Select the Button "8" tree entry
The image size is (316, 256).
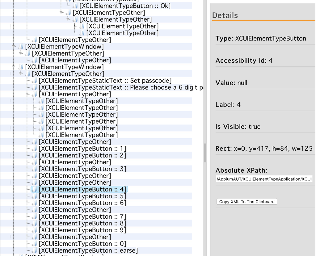pyautogui.click(x=82, y=223)
